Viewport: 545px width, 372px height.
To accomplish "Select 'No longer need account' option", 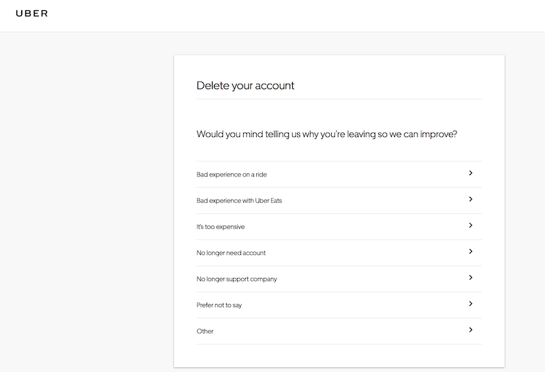I will click(x=339, y=253).
